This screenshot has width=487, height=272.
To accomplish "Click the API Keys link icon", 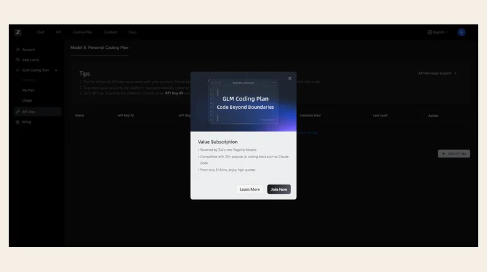I will (17, 112).
